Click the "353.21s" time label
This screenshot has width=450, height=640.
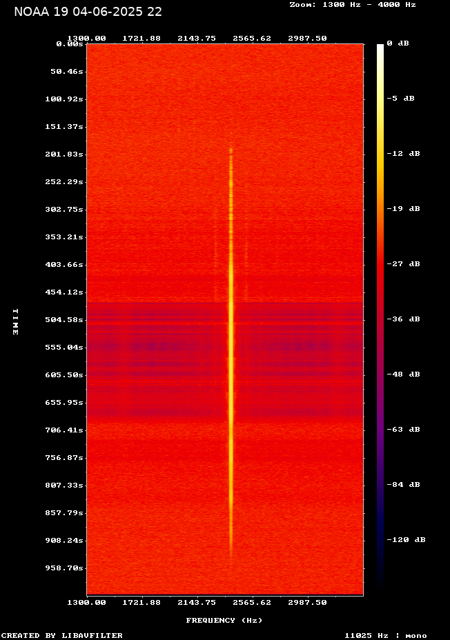64,237
